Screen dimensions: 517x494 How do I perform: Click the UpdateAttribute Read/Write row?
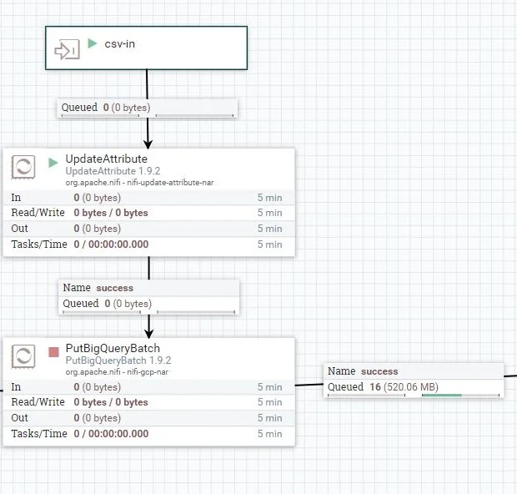coord(149,213)
